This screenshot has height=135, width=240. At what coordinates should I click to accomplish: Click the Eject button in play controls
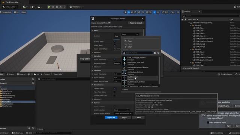[61, 7]
